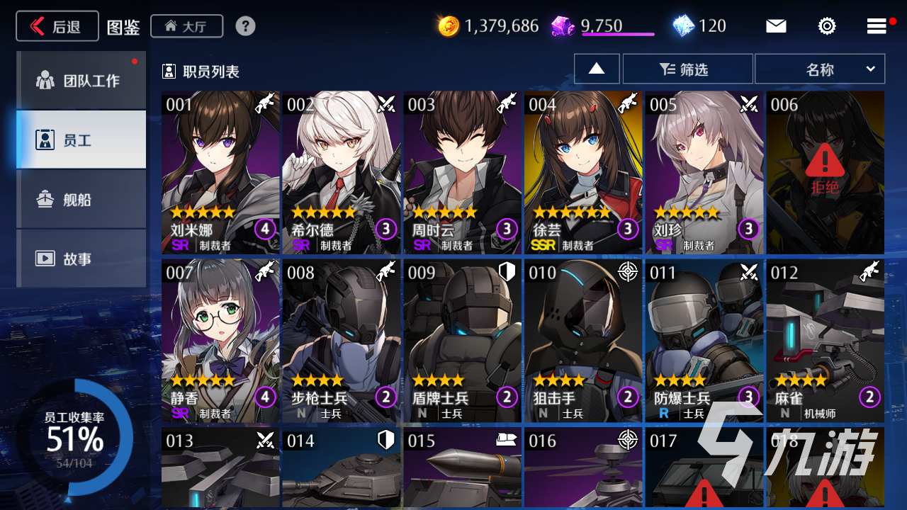Select employee card 007 静香
Image resolution: width=907 pixels, height=510 pixels.
tap(220, 341)
